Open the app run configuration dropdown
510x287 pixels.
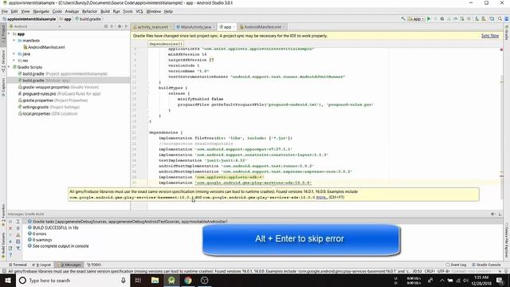click(416, 19)
